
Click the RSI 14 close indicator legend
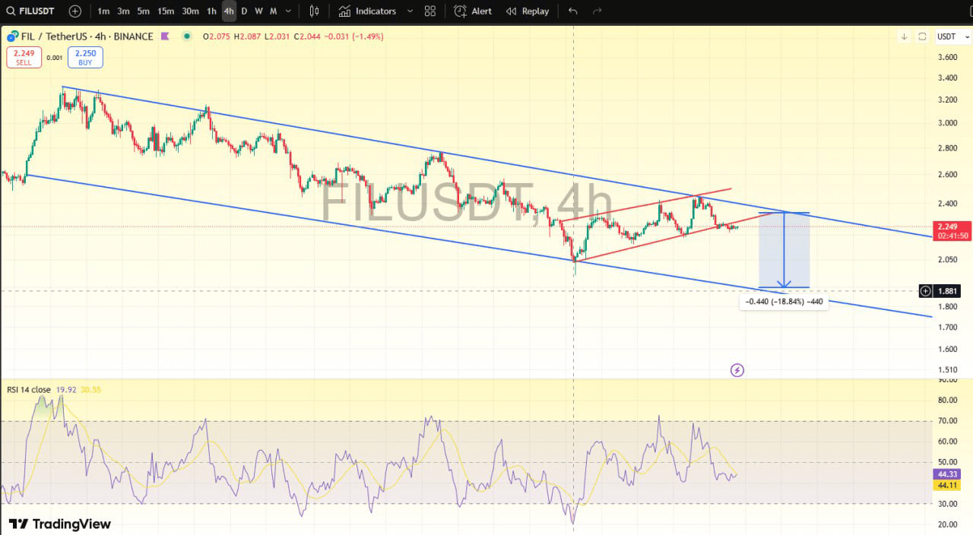(29, 390)
